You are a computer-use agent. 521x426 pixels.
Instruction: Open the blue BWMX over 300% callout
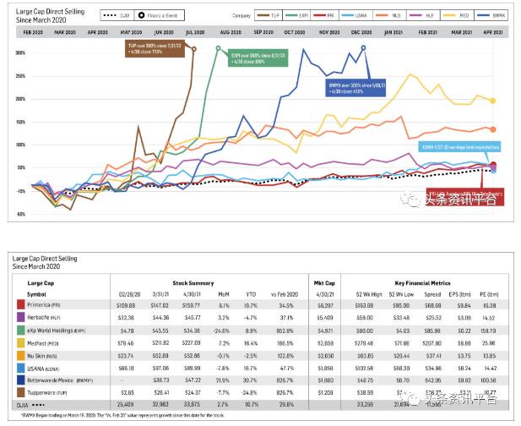[355, 88]
